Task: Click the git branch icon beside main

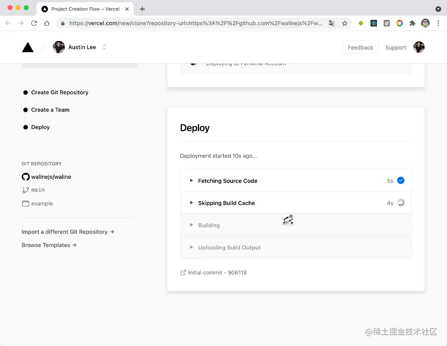Action: (26, 190)
